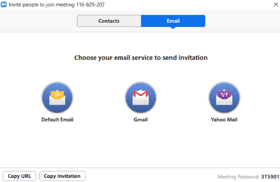Click the Zoom camera logo in title bar
This screenshot has height=182, width=280.
click(x=4, y=4)
